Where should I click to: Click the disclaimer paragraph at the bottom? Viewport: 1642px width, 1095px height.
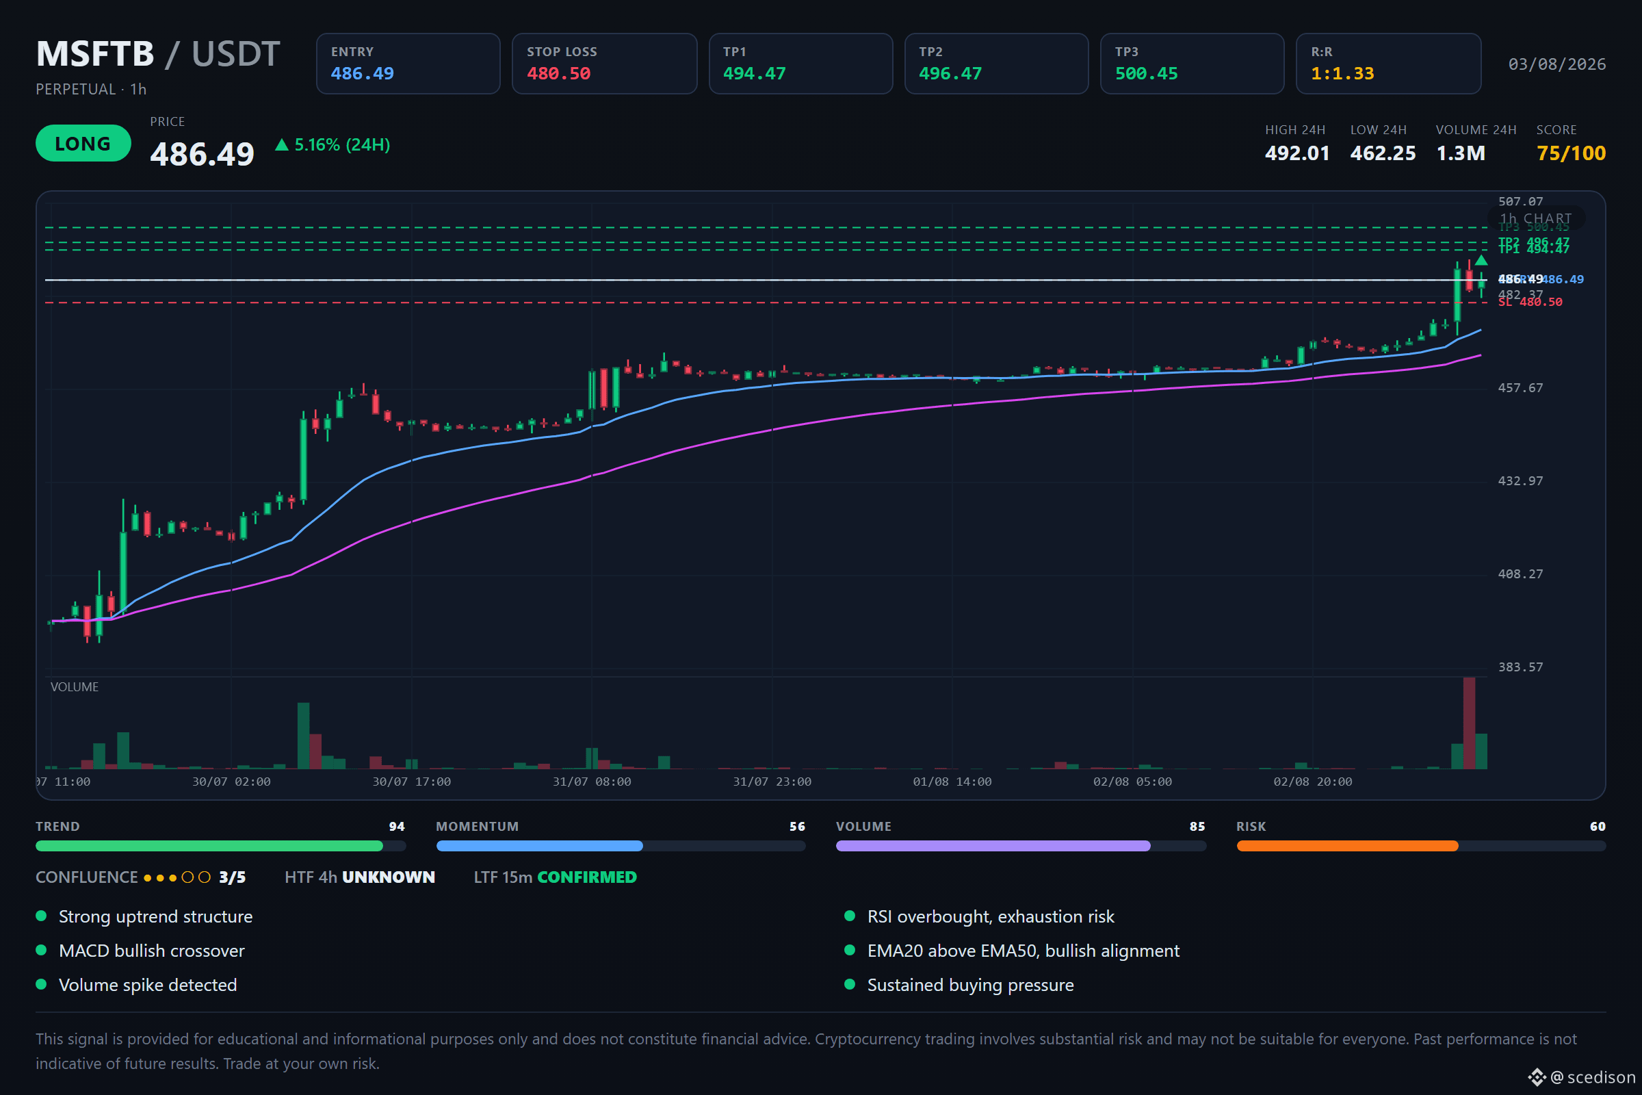pos(807,1051)
